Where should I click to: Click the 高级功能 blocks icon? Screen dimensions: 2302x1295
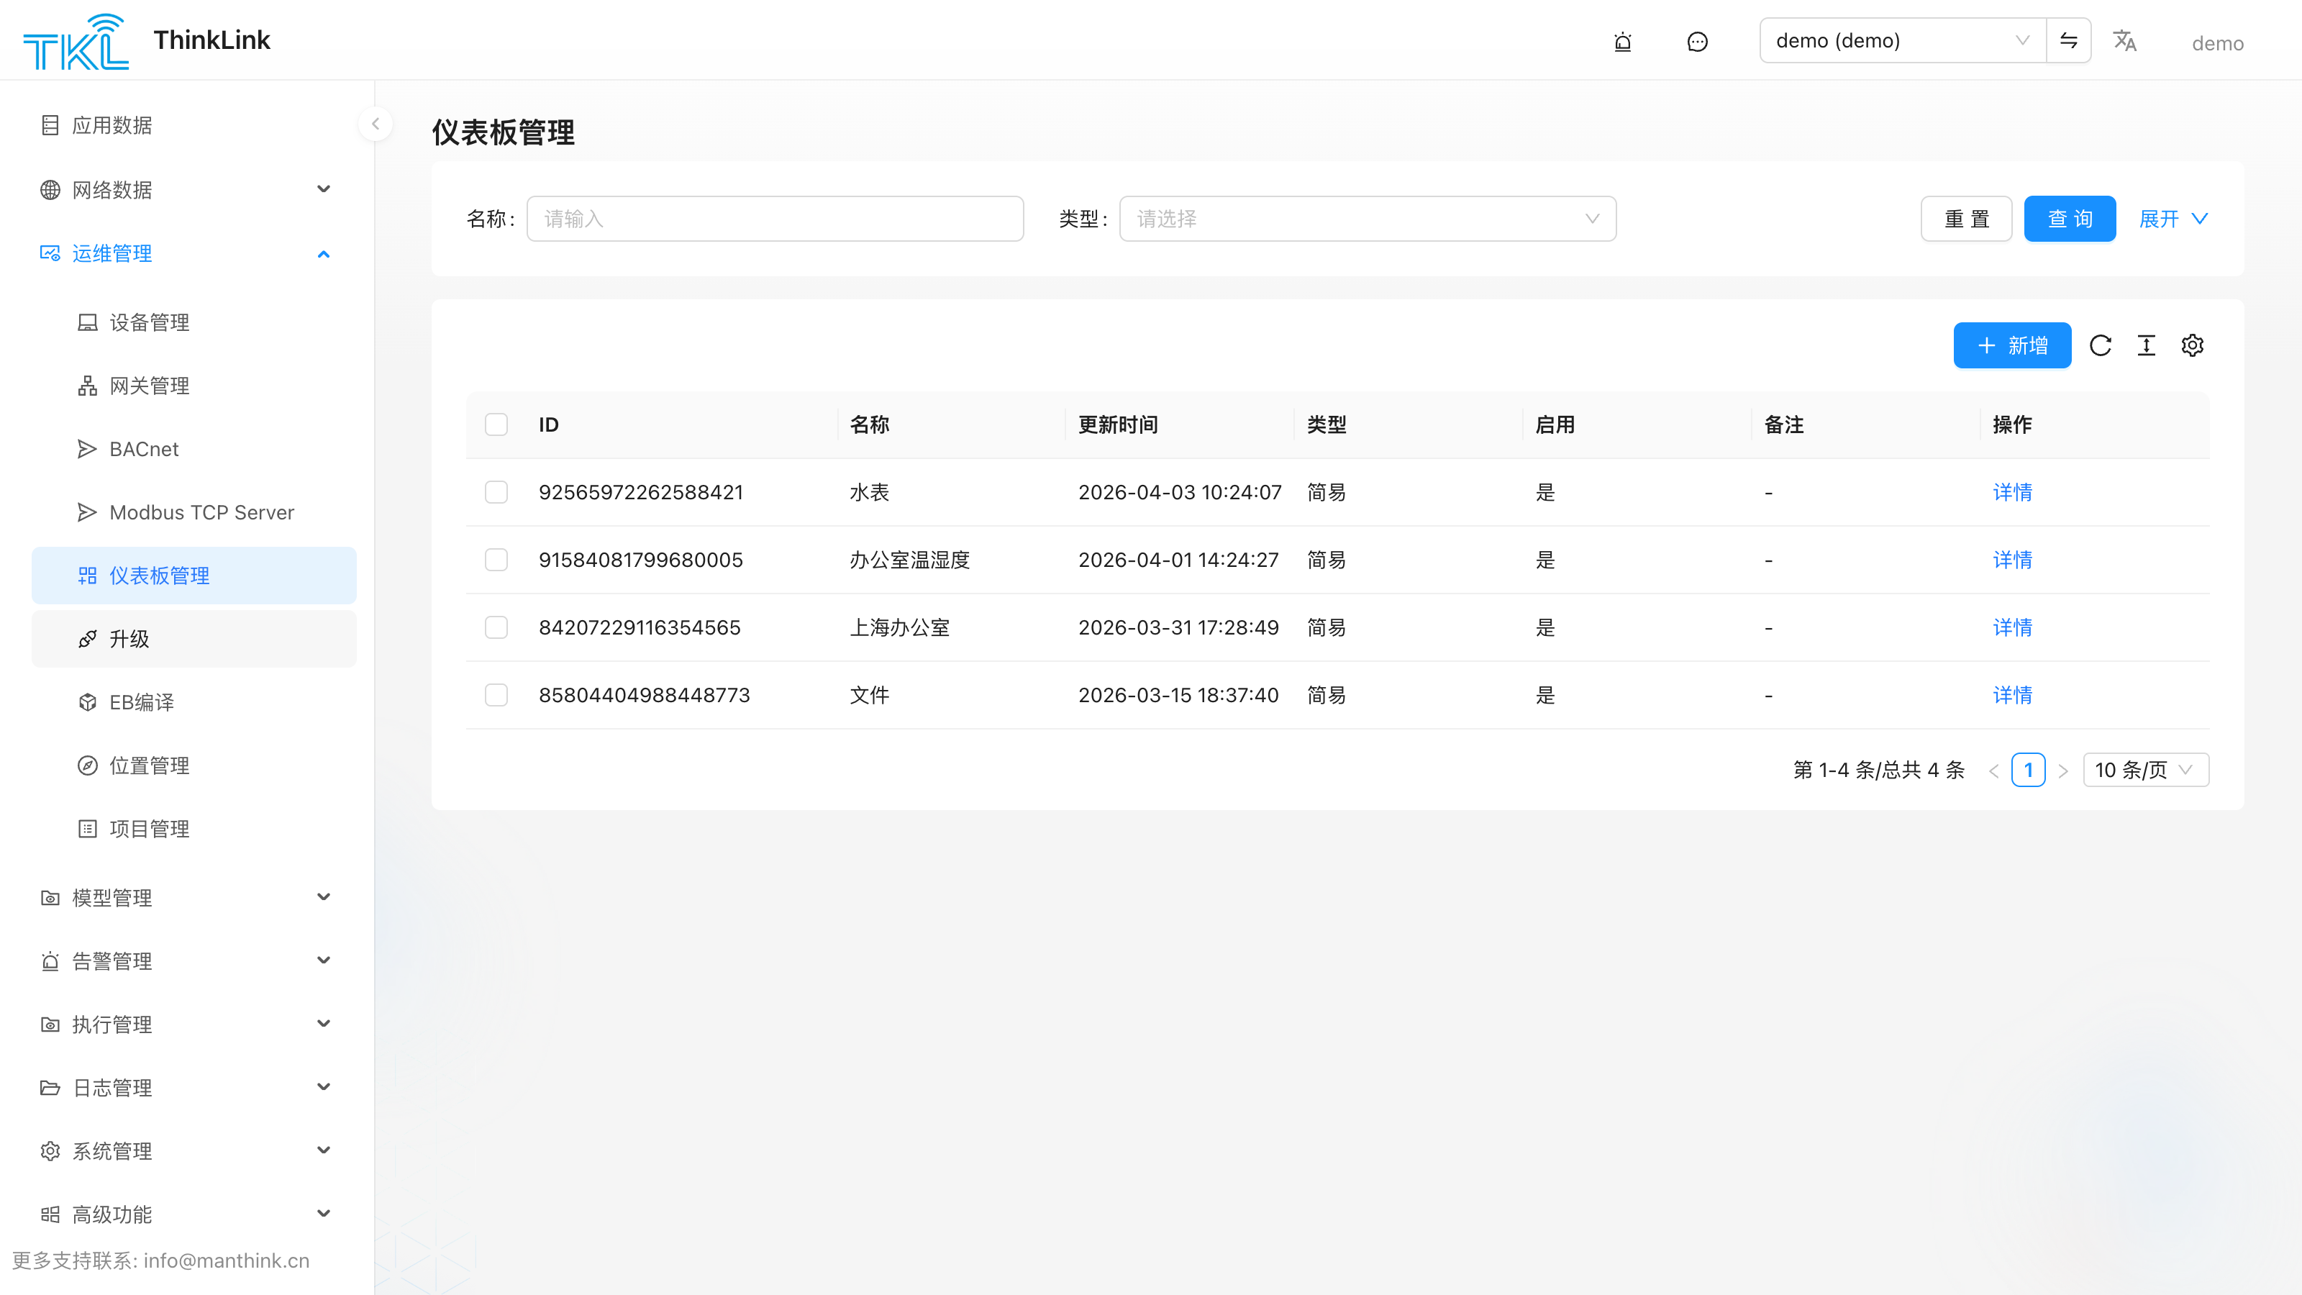tap(50, 1214)
